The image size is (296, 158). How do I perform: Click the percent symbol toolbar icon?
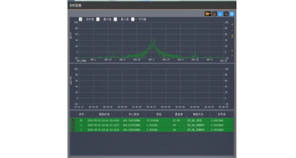[226, 14]
